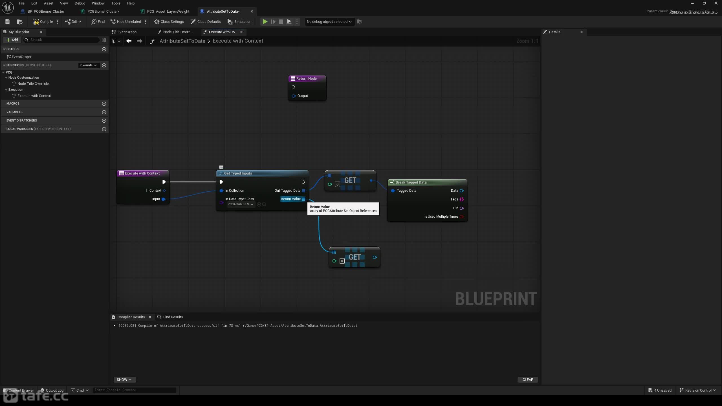Click the Browse to asset icon

pyautogui.click(x=19, y=21)
